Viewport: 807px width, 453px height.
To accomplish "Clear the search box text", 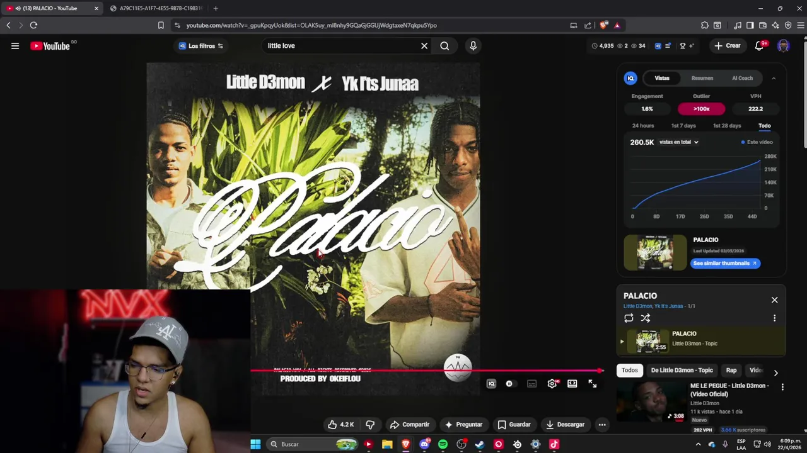I will click(424, 46).
